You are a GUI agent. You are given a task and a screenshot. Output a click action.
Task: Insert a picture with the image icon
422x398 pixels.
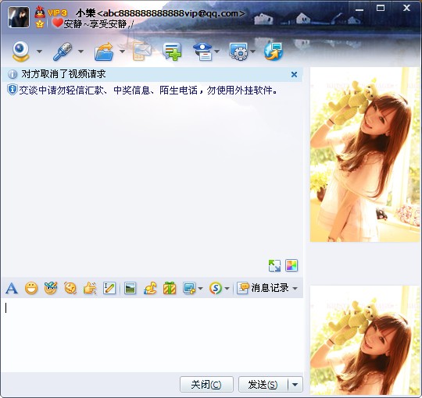(x=131, y=289)
